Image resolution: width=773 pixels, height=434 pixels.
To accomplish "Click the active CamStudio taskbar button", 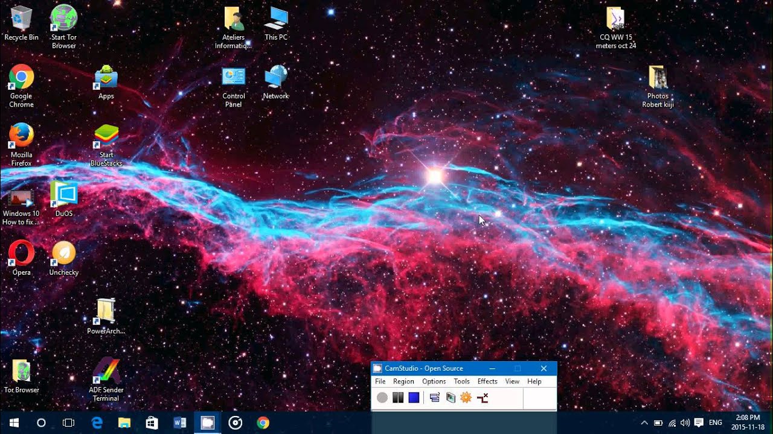I will point(207,423).
